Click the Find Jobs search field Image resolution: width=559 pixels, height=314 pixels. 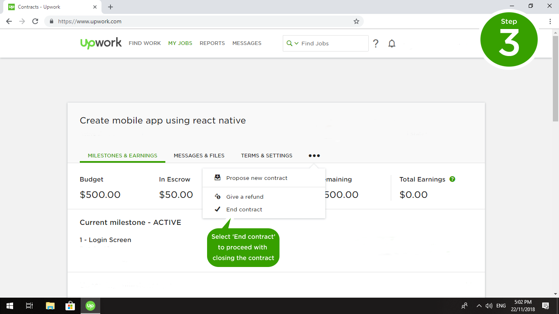click(331, 43)
